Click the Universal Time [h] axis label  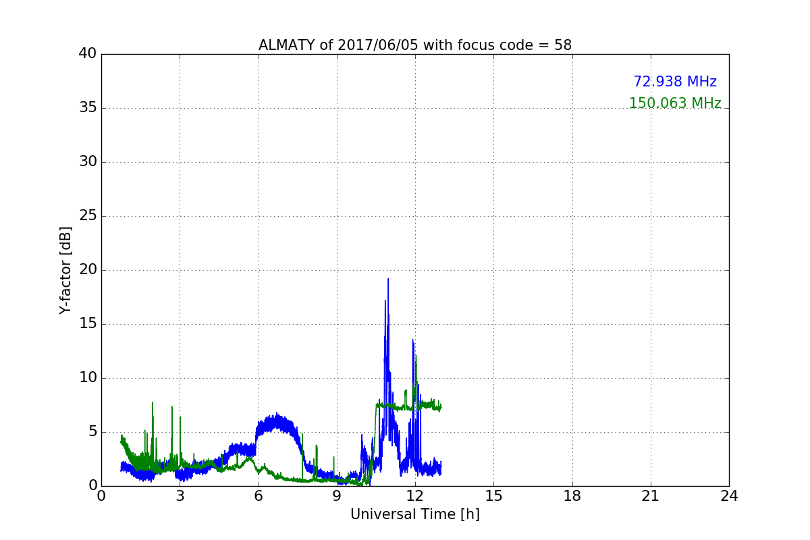tap(415, 514)
